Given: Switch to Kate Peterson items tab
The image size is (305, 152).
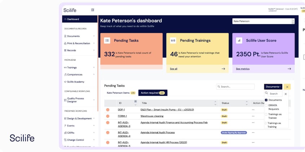Looking at the screenshot, I should point(121,93).
